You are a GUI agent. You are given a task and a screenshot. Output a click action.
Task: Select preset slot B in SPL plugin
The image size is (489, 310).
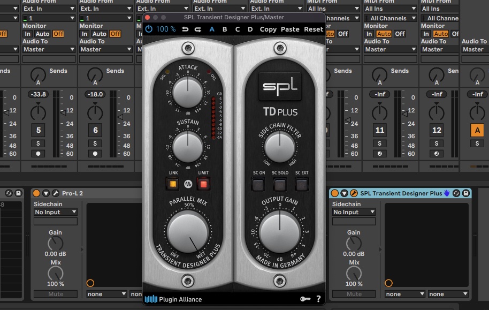(225, 29)
